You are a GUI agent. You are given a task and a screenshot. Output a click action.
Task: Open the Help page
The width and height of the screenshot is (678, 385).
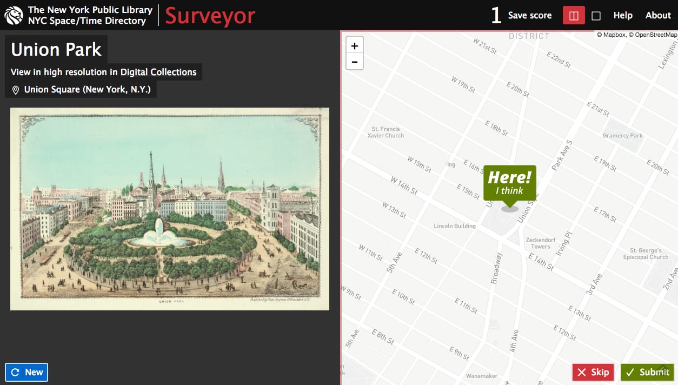(x=623, y=15)
